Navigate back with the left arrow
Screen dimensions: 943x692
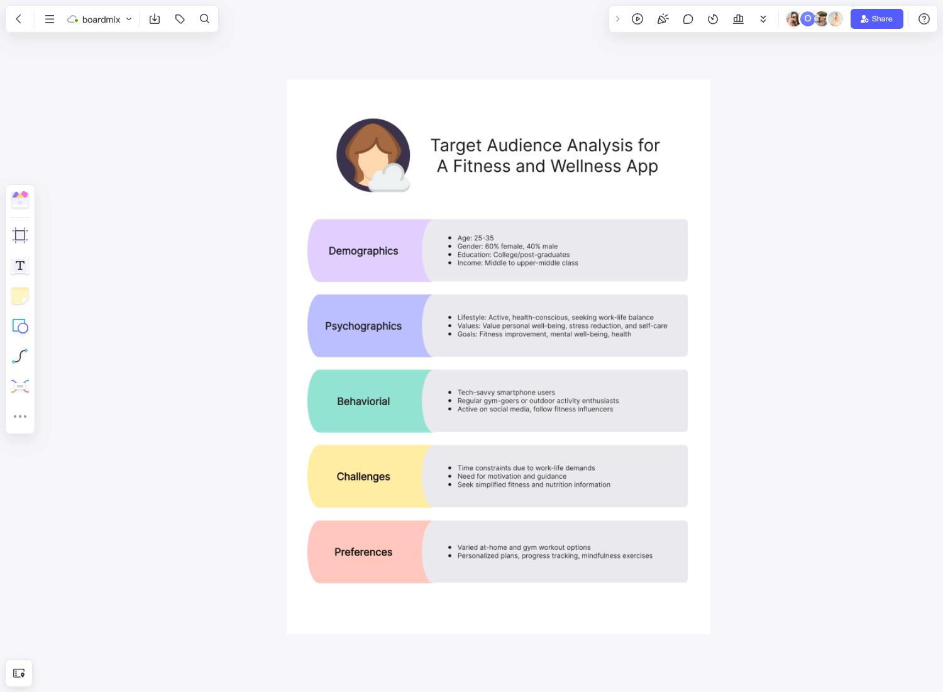tap(19, 19)
